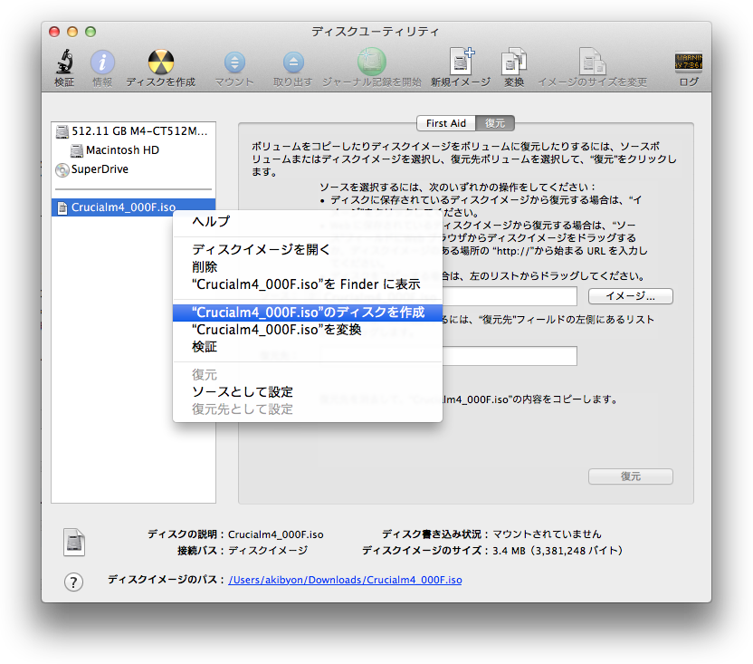Choose "Crucialm4_000F.iso"を Finder に表示

308,284
